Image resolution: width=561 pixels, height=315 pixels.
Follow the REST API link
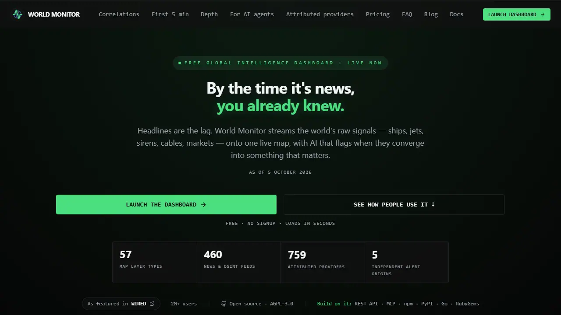[x=366, y=304]
